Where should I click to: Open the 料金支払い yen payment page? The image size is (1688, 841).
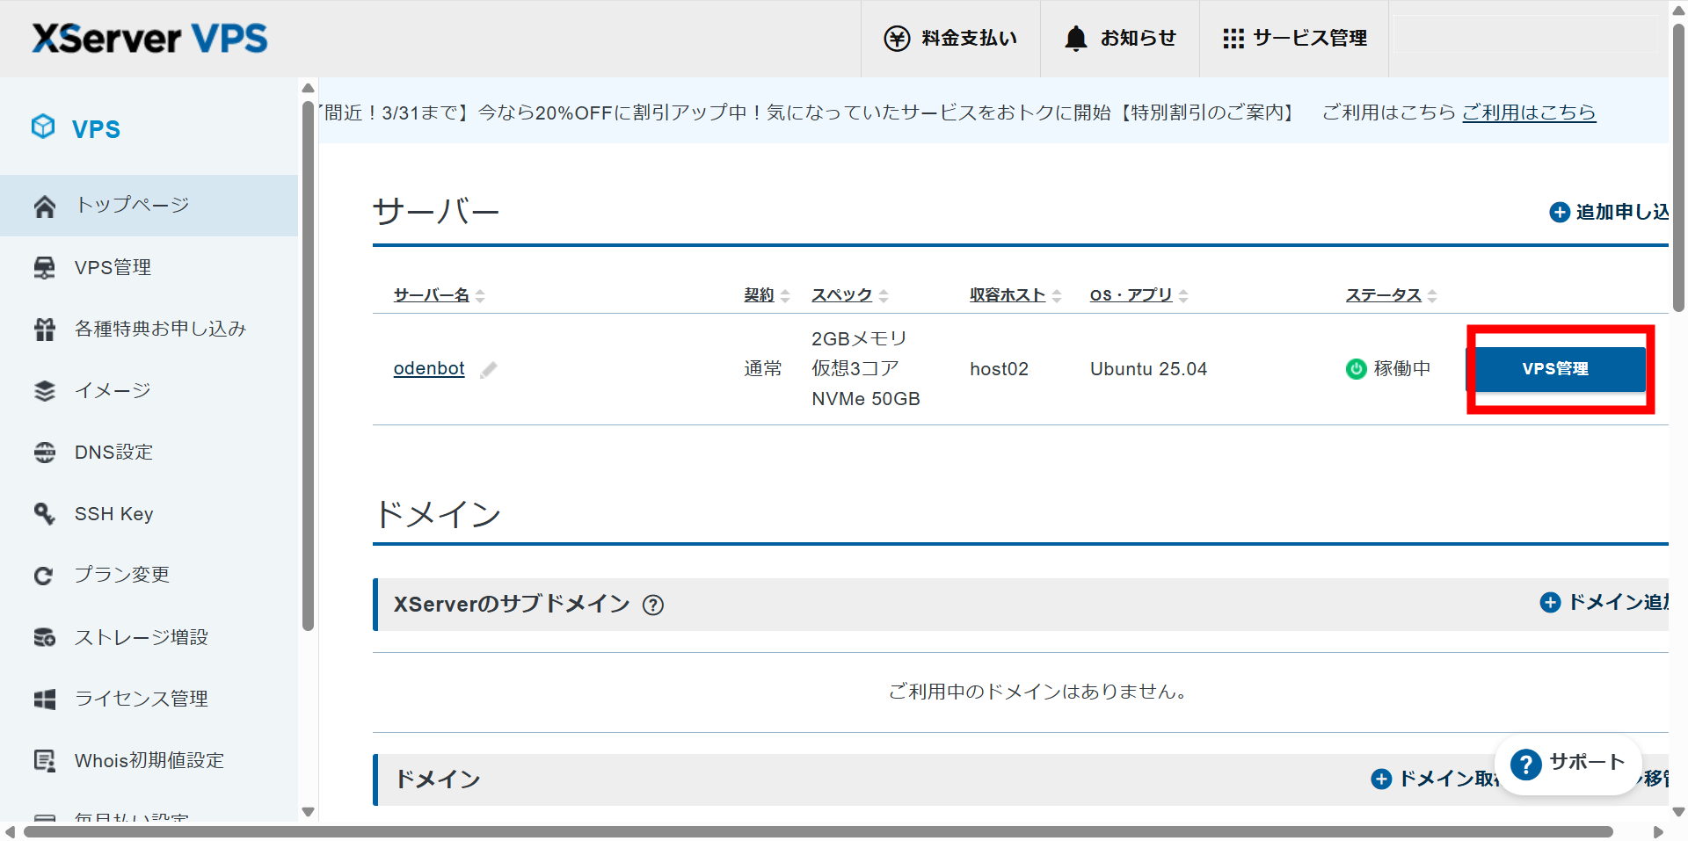click(950, 39)
